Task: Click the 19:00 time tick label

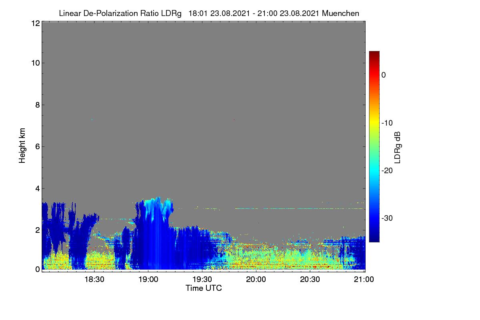Action: (x=148, y=280)
